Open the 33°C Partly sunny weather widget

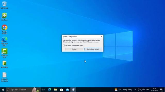point(123,90)
